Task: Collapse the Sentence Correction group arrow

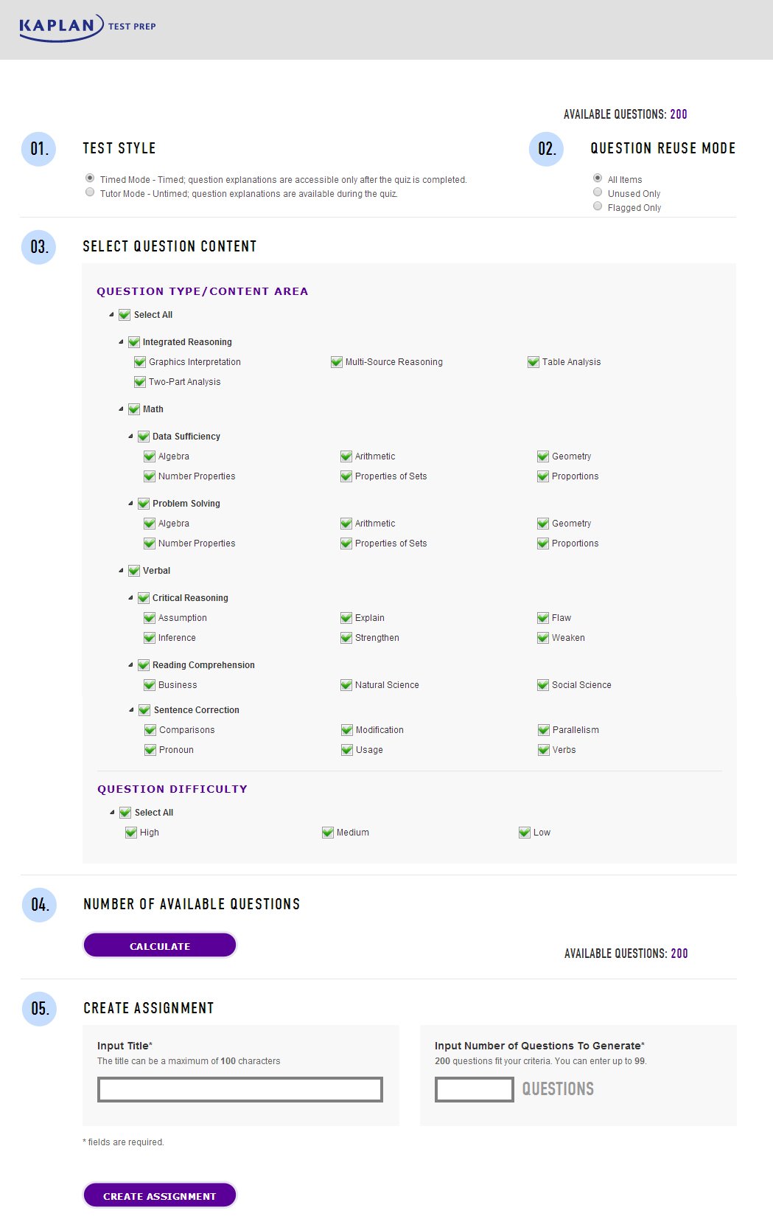Action: coord(132,710)
